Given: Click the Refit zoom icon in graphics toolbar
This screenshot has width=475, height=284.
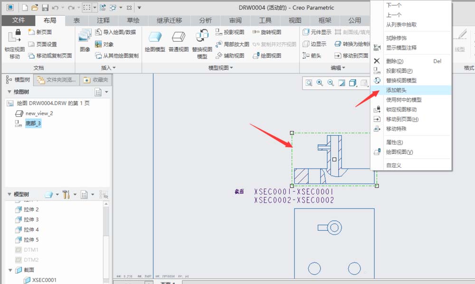Looking at the screenshot, I should (x=309, y=83).
